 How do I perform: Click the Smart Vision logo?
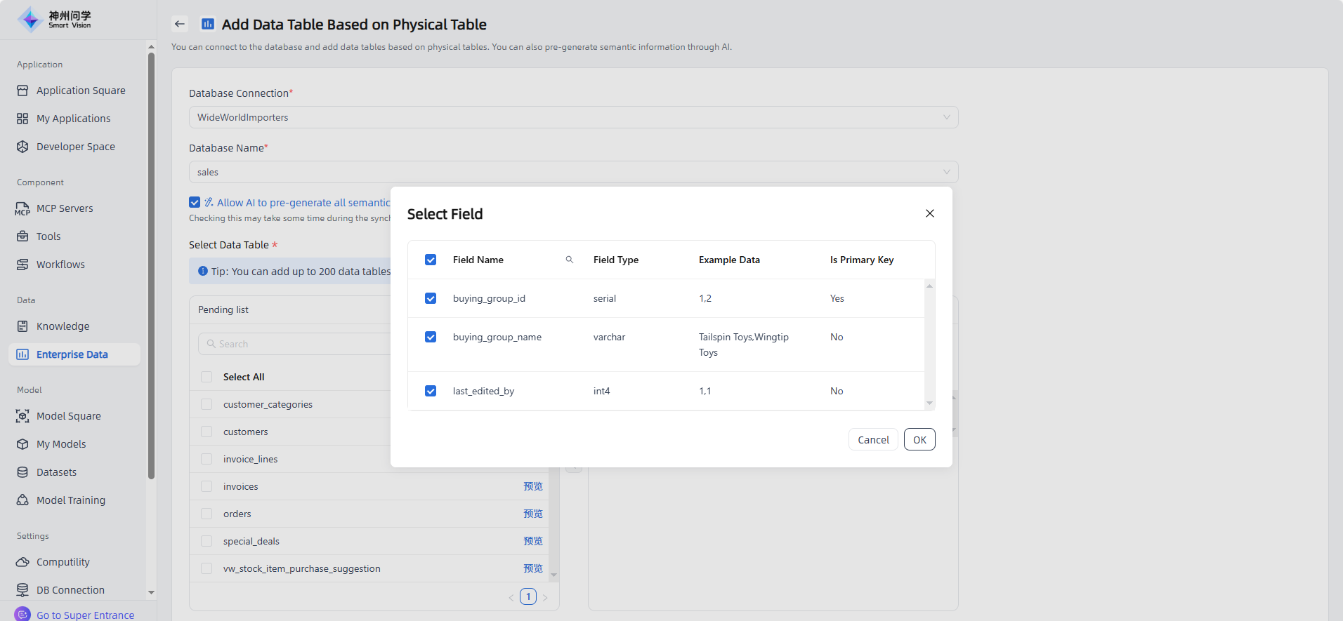55,20
